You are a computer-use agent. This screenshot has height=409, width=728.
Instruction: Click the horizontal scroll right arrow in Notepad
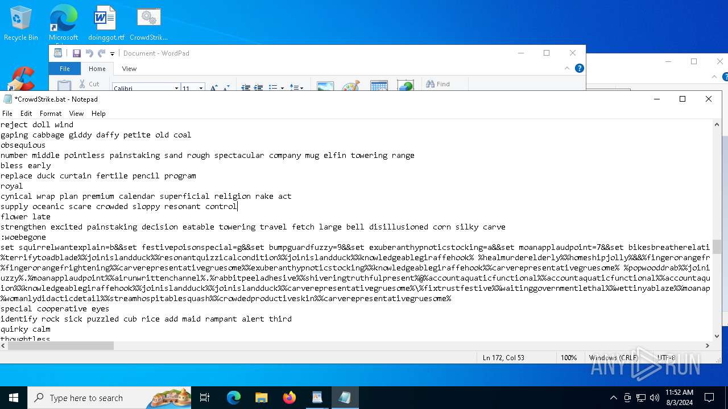(708, 345)
